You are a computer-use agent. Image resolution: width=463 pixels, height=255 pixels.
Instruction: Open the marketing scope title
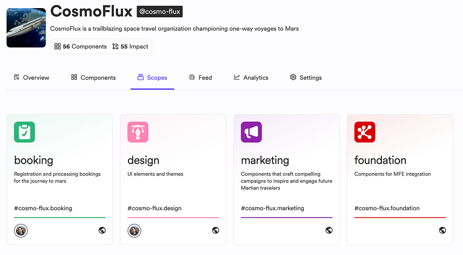265,160
